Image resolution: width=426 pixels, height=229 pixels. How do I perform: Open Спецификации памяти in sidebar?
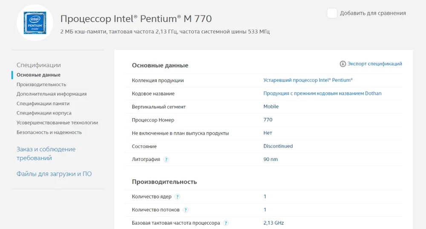pos(43,103)
